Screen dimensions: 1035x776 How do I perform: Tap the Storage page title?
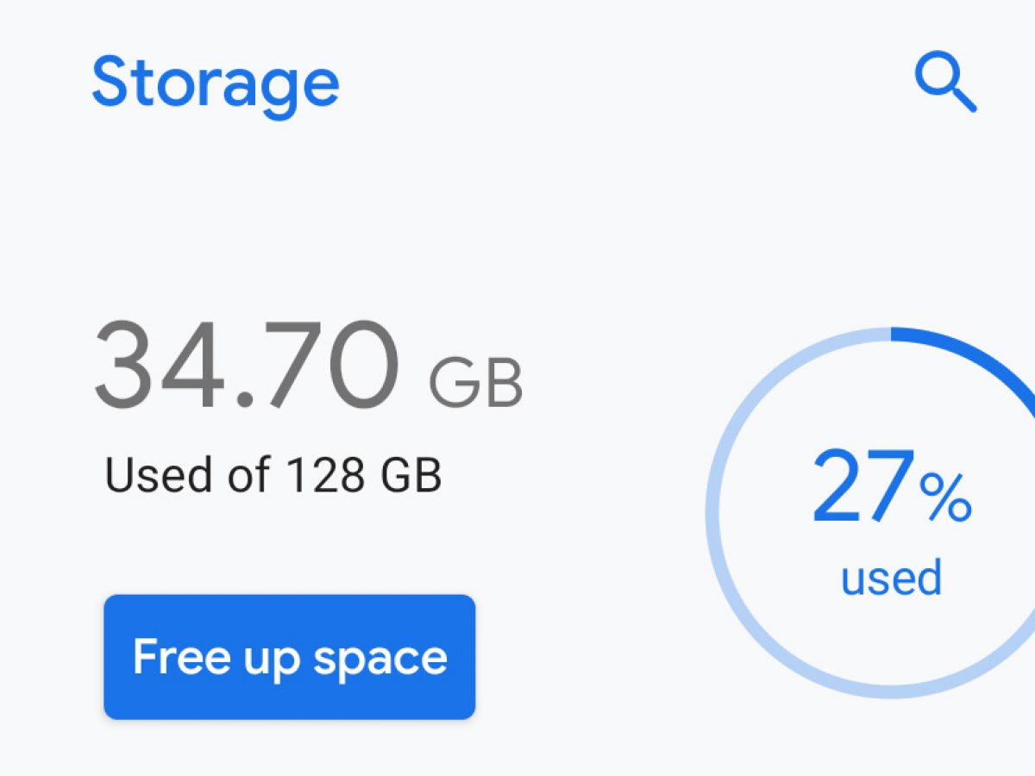pyautogui.click(x=216, y=83)
